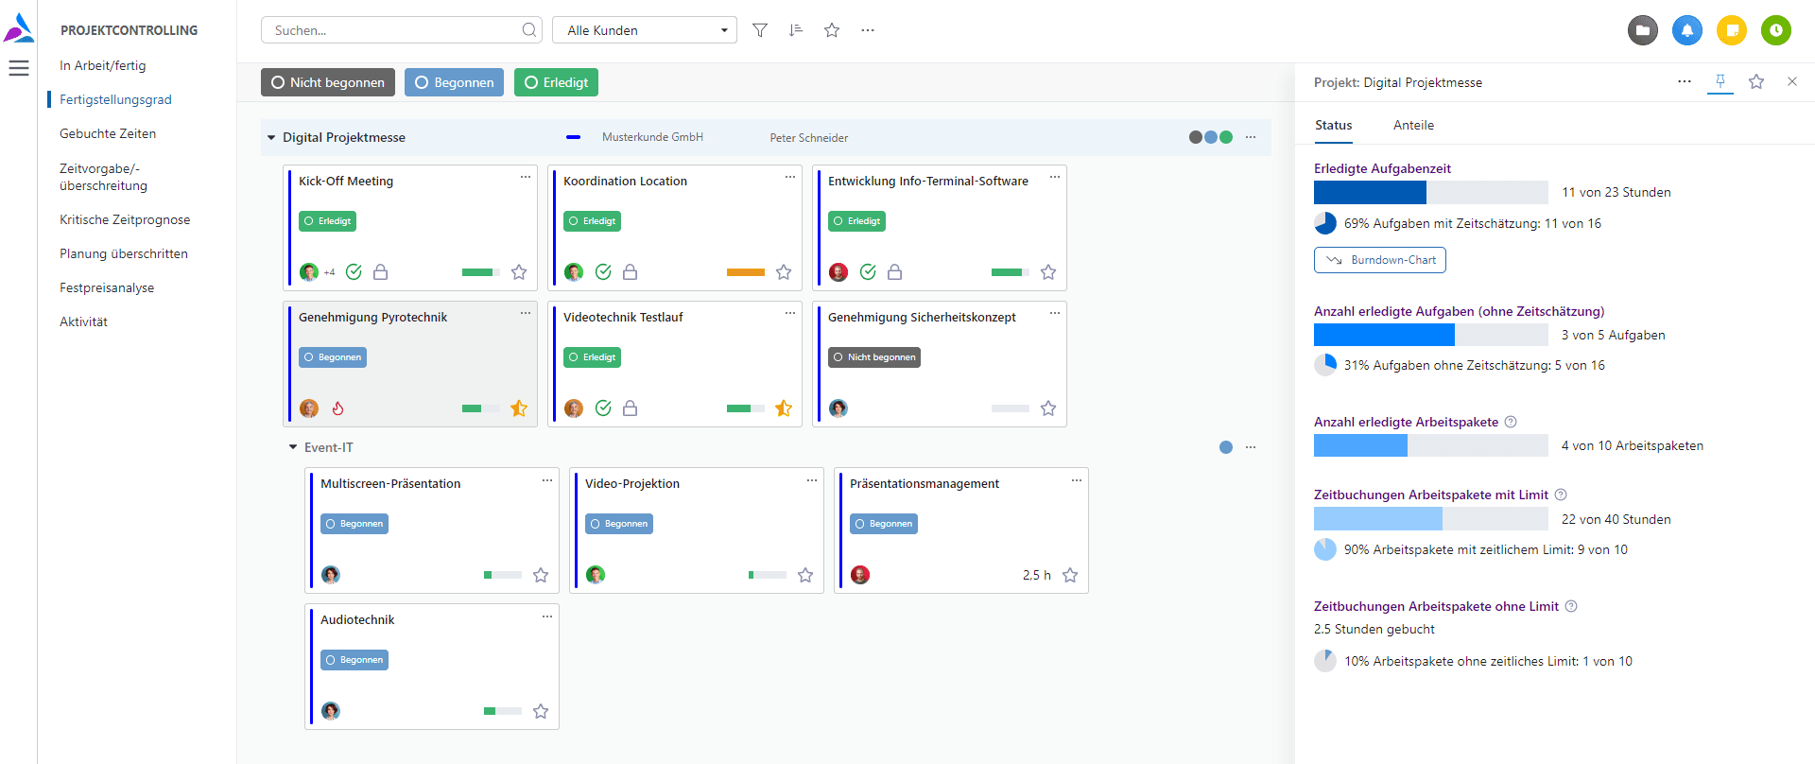This screenshot has width=1815, height=764.
Task: Toggle the Nicht begonnen status filter
Action: 327,83
